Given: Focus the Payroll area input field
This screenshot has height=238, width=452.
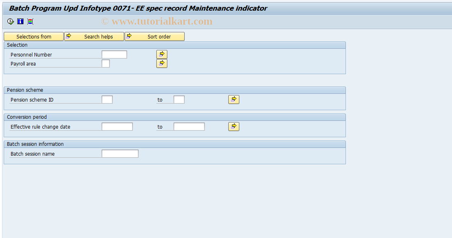Looking at the screenshot, I should (x=106, y=63).
